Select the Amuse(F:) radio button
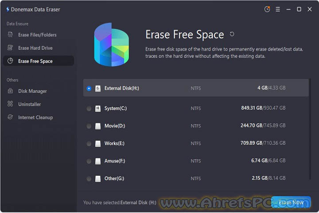 (89, 161)
